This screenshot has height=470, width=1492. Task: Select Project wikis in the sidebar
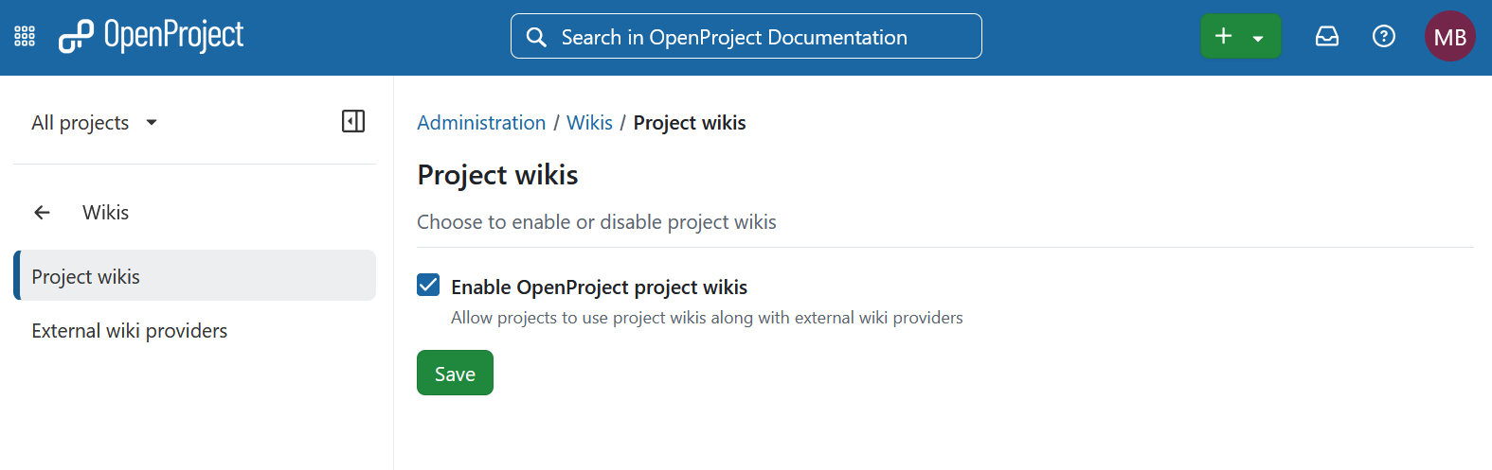(195, 275)
